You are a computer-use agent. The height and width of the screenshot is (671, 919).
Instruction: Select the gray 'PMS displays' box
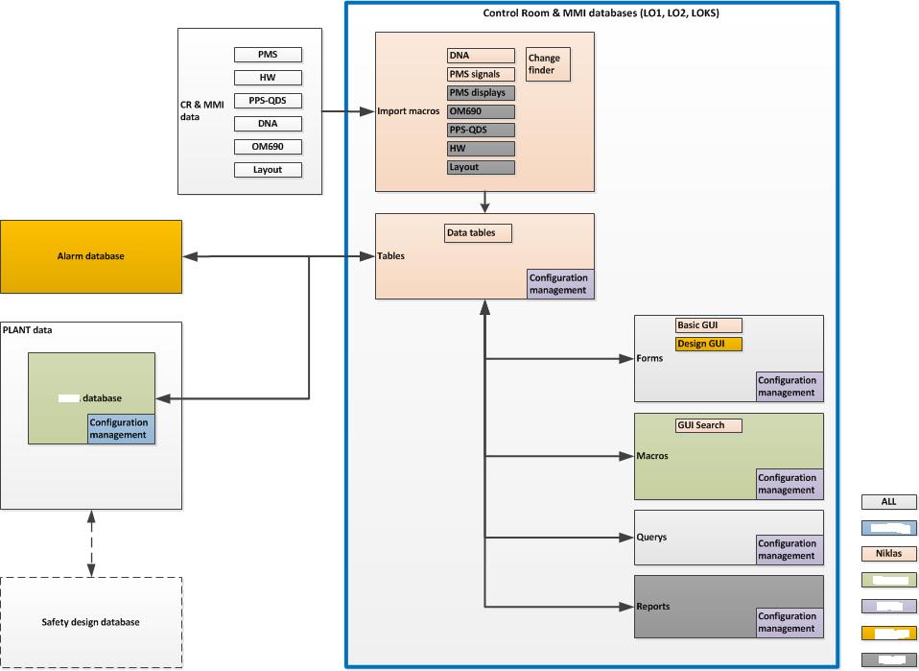coord(481,93)
